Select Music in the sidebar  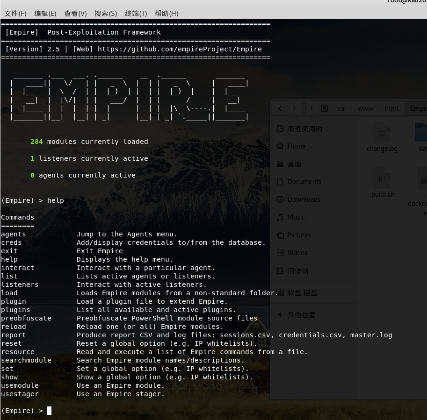[296, 217]
